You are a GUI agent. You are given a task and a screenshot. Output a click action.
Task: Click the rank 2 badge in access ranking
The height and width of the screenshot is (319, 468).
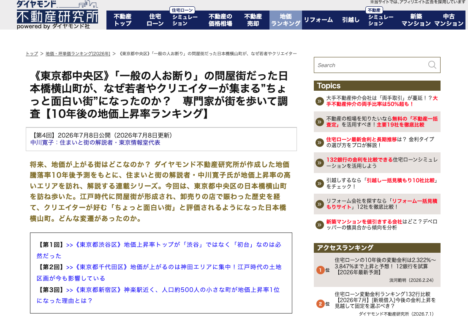320,304
